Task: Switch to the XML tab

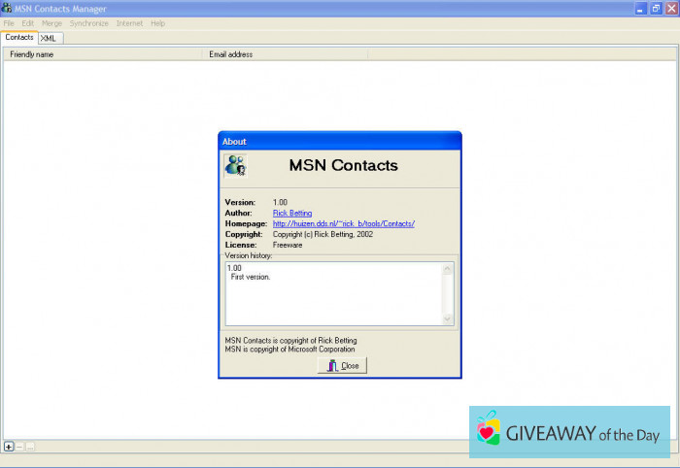Action: [50, 38]
